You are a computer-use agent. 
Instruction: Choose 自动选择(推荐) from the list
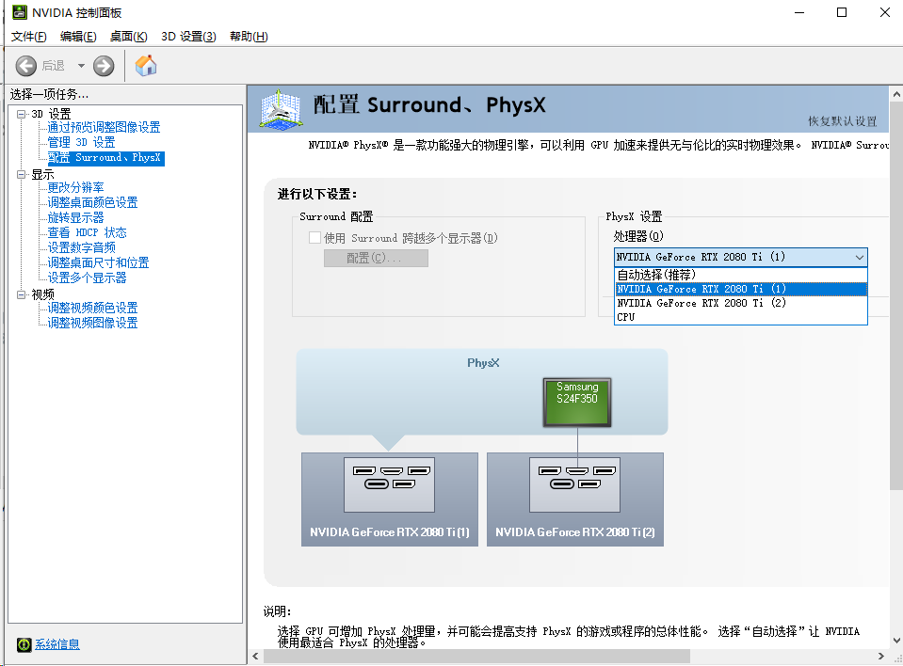(x=741, y=275)
